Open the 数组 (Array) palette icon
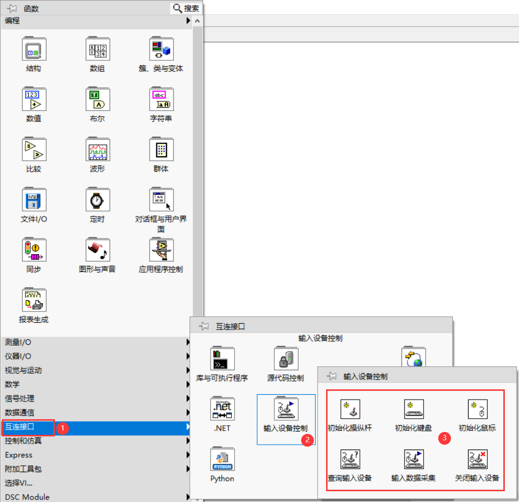Image resolution: width=519 pixels, height=502 pixels. coord(97,48)
